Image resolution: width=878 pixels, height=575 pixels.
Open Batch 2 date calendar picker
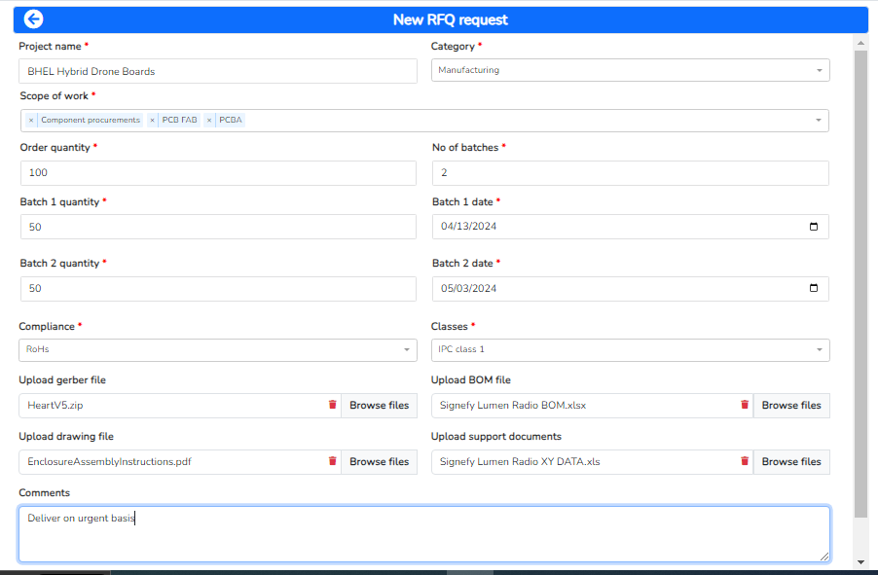click(x=814, y=289)
